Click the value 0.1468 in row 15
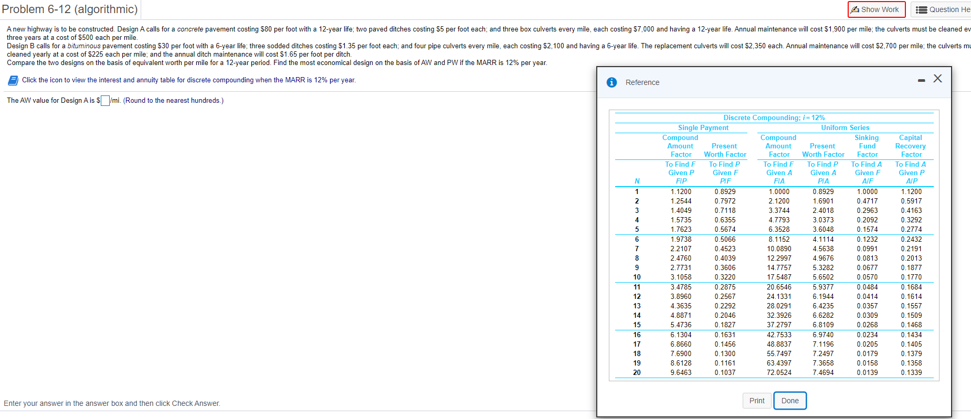 pyautogui.click(x=911, y=325)
